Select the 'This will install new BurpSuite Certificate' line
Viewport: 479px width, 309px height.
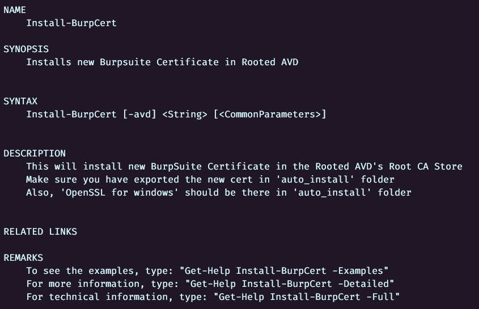point(244,167)
